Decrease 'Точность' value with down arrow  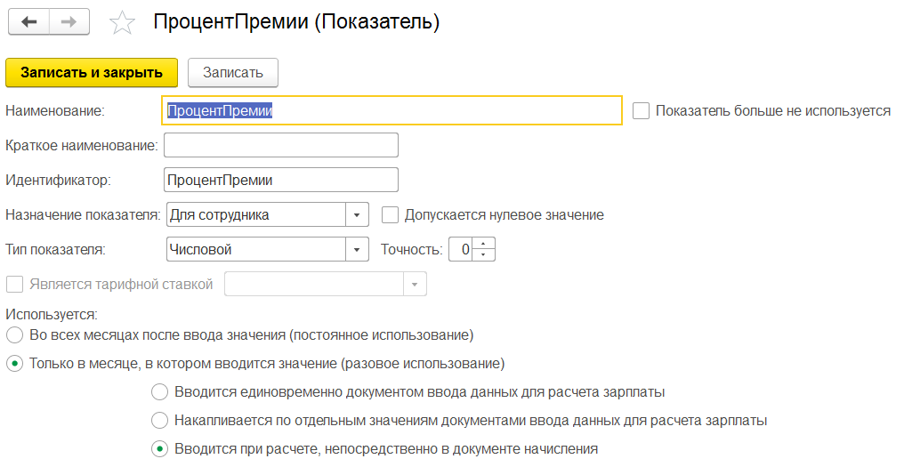(x=483, y=255)
